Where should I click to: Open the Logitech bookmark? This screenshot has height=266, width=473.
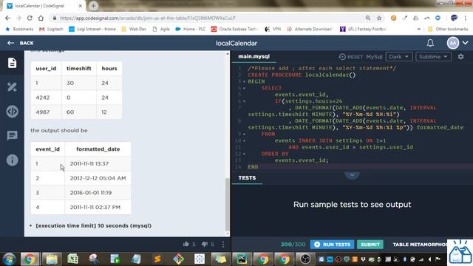pos(51,29)
